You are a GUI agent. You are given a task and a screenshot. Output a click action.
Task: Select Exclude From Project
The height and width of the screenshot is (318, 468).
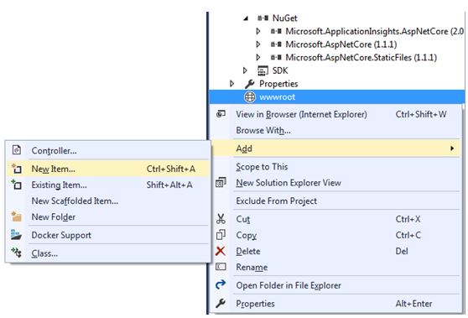tap(277, 201)
